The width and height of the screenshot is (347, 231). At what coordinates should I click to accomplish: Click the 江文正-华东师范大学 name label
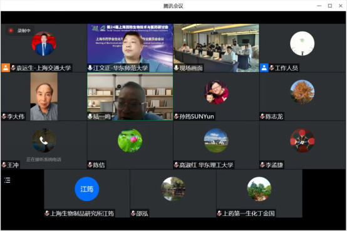click(120, 68)
